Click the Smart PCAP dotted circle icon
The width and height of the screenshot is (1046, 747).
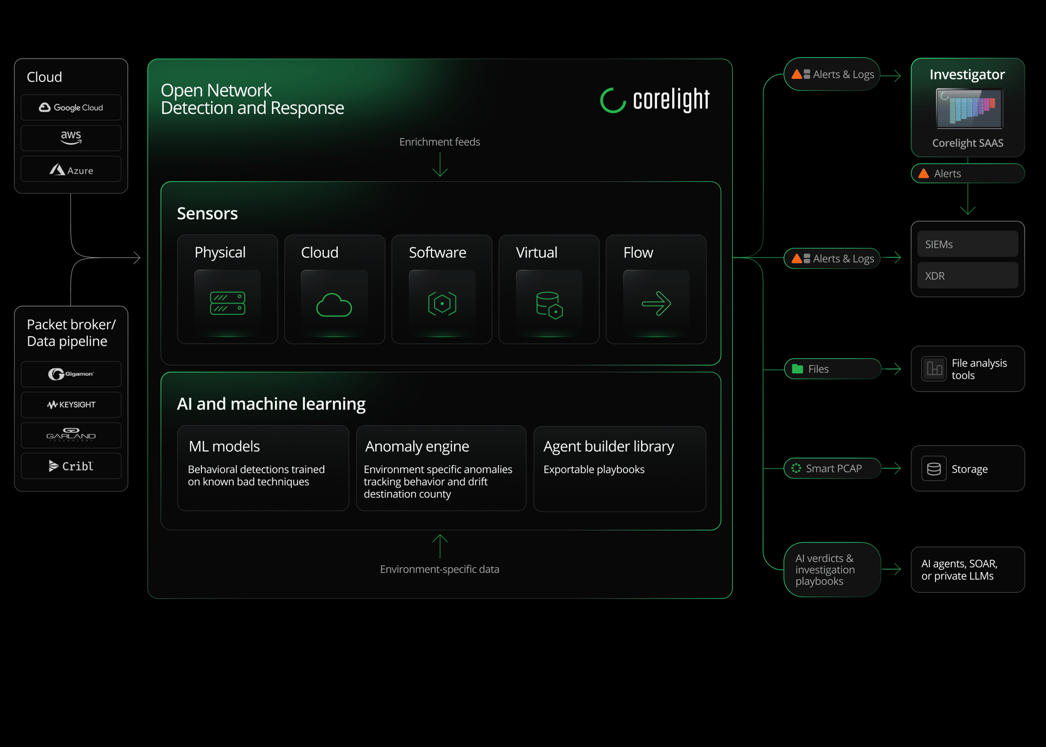796,468
